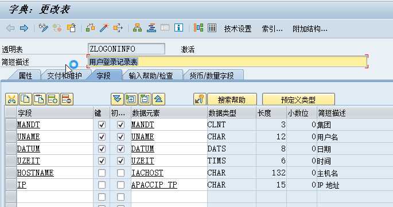Screen dimensions: 393x207
Task: Click the 长度 column header
Action: point(271,113)
